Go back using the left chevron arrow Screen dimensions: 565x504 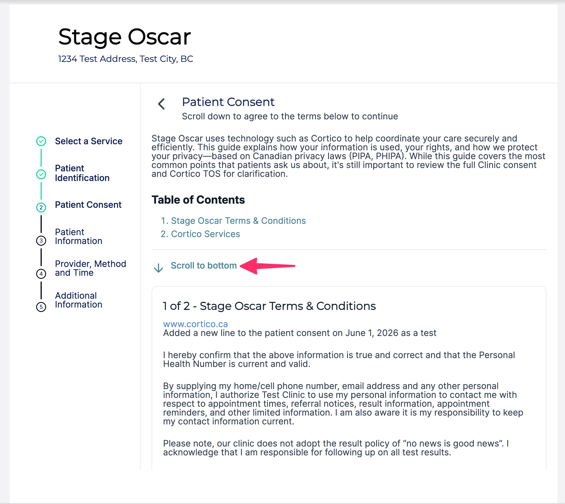tap(162, 104)
